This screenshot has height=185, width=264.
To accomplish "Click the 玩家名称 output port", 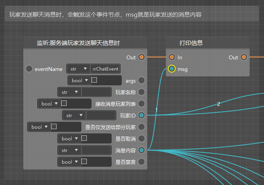I will [x=141, y=92].
